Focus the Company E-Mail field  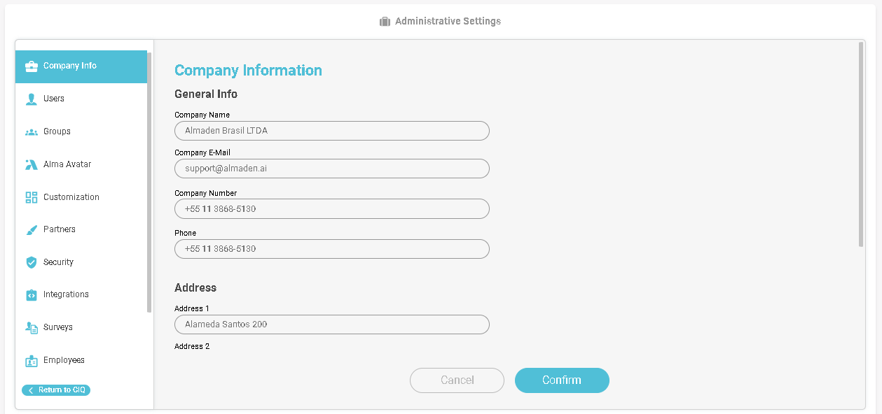[x=331, y=169]
